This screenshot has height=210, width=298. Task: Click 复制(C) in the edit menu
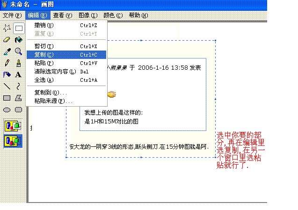(x=66, y=55)
